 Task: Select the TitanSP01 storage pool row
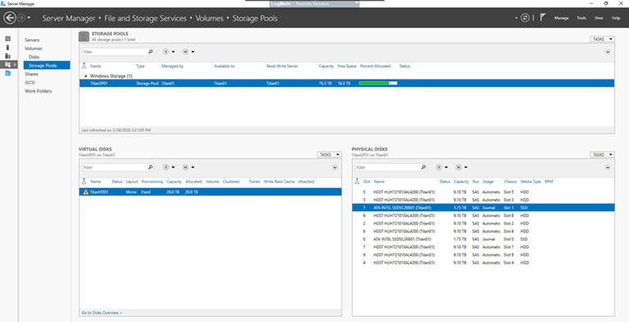click(347, 83)
